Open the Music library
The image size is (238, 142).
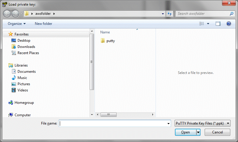[x=22, y=78]
